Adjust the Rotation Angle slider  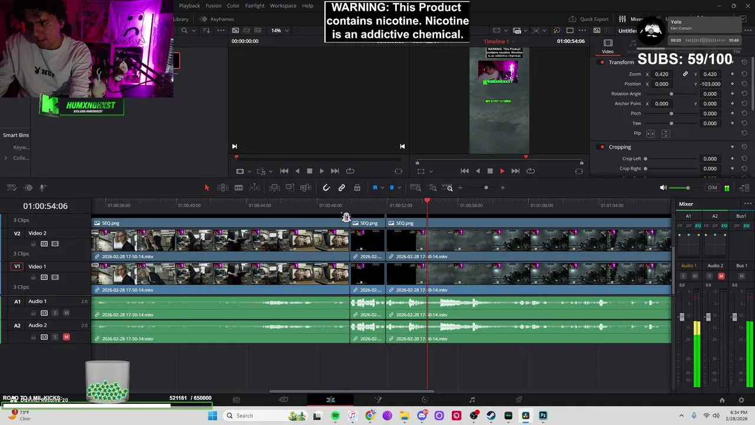point(671,94)
